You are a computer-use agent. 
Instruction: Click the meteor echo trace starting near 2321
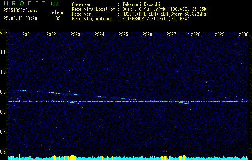click(x=22, y=90)
